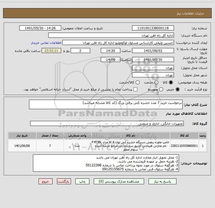Viewport: 215px width, 208px height.
Task: Click the مشاهده مدارک پیوستی (0) button
Action: point(119,181)
